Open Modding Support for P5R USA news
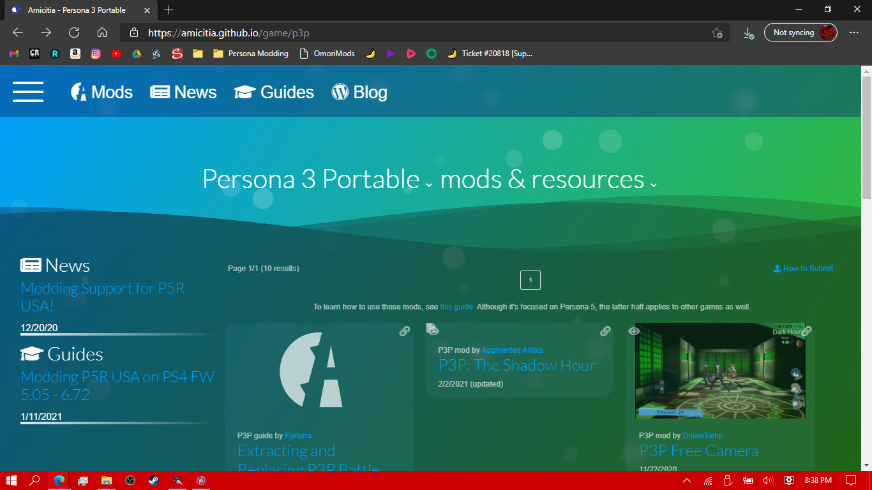This screenshot has height=490, width=872. coord(103,297)
